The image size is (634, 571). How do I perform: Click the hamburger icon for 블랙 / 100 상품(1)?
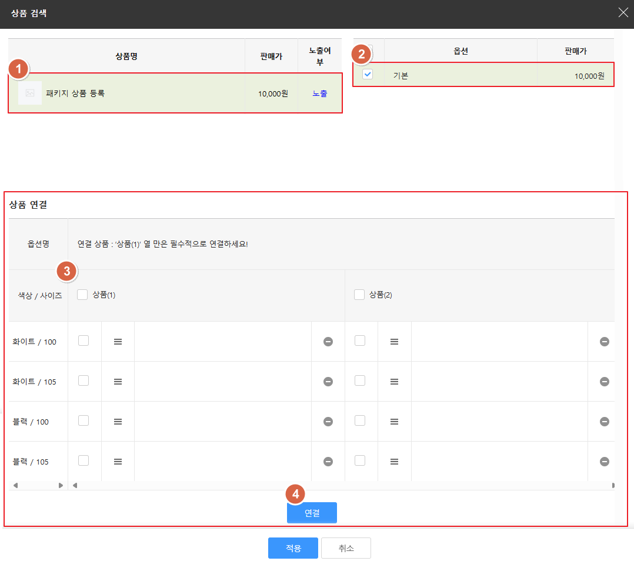click(118, 422)
